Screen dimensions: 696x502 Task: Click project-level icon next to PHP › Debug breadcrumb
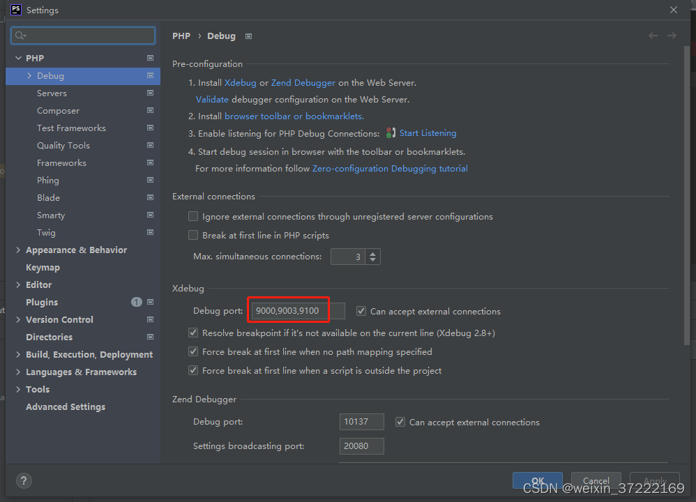click(248, 36)
